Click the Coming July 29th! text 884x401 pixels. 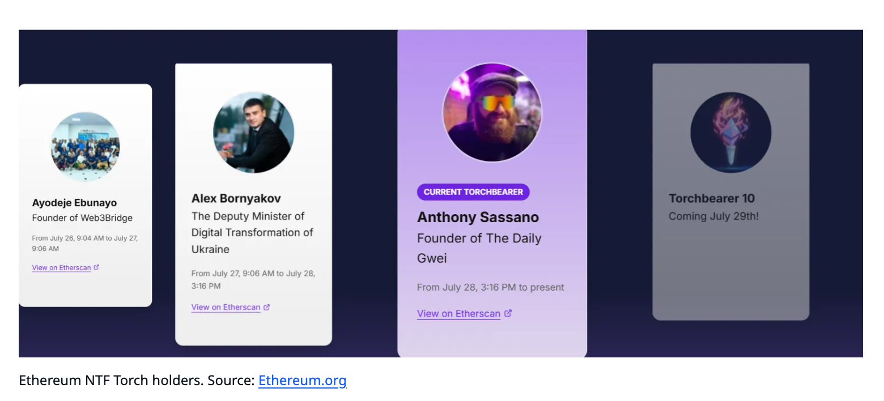pos(713,216)
